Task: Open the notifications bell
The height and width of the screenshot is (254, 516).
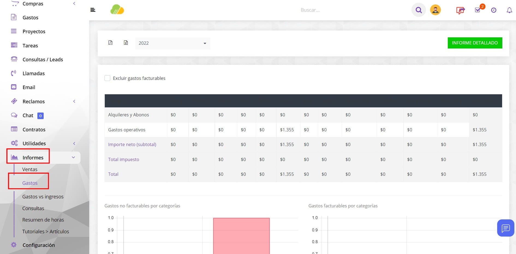Action: pyautogui.click(x=509, y=10)
